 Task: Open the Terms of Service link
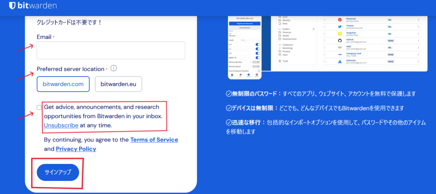(x=154, y=140)
